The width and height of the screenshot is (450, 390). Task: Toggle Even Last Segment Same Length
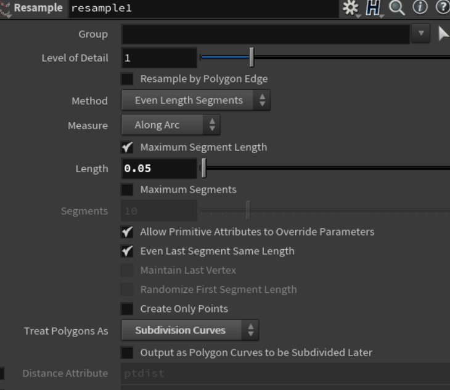[x=127, y=251]
